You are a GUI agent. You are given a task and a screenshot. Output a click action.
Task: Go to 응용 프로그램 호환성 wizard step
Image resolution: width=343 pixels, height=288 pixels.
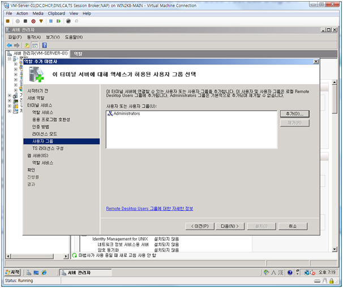tap(51, 120)
